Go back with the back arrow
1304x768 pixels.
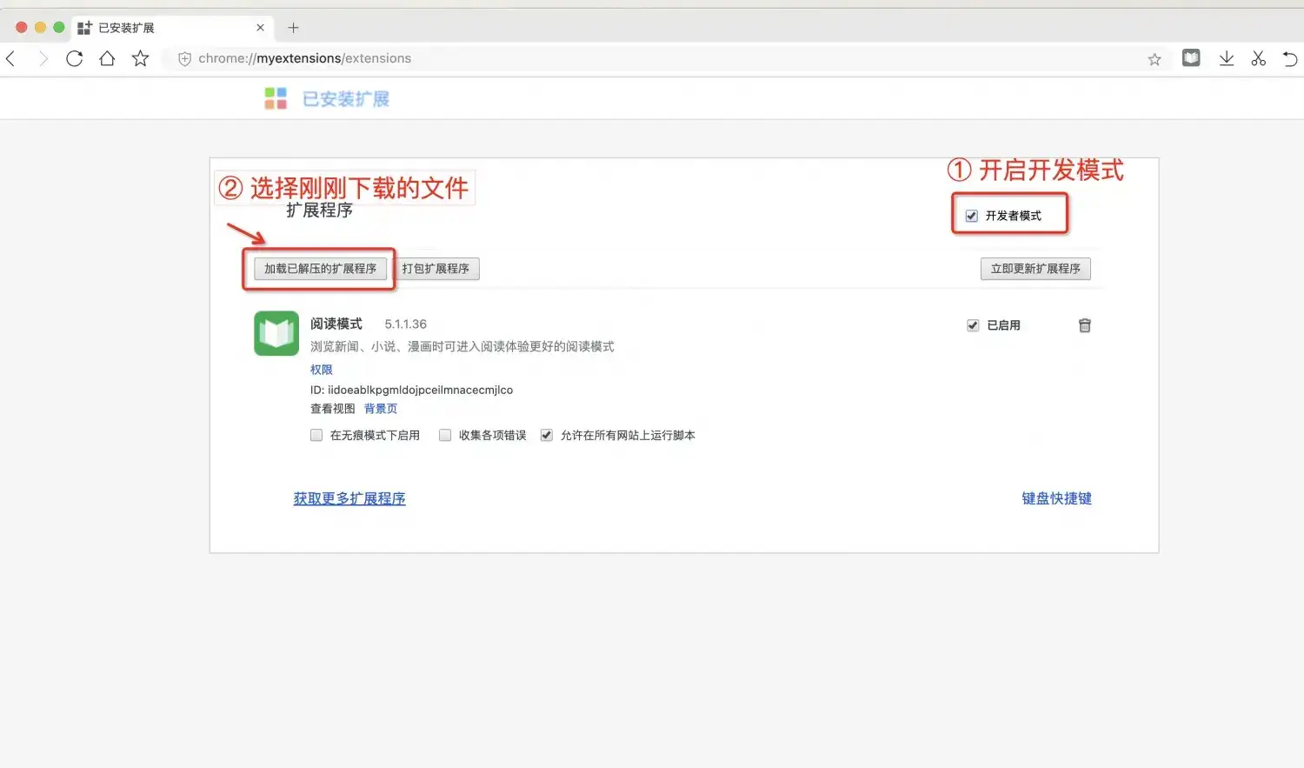(x=11, y=58)
